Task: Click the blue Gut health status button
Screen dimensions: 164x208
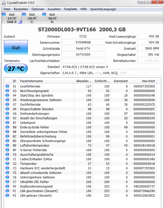Action: click(16, 47)
